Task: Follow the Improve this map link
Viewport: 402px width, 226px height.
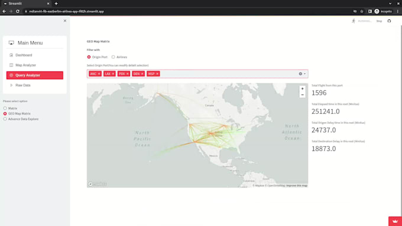Action: [x=297, y=185]
